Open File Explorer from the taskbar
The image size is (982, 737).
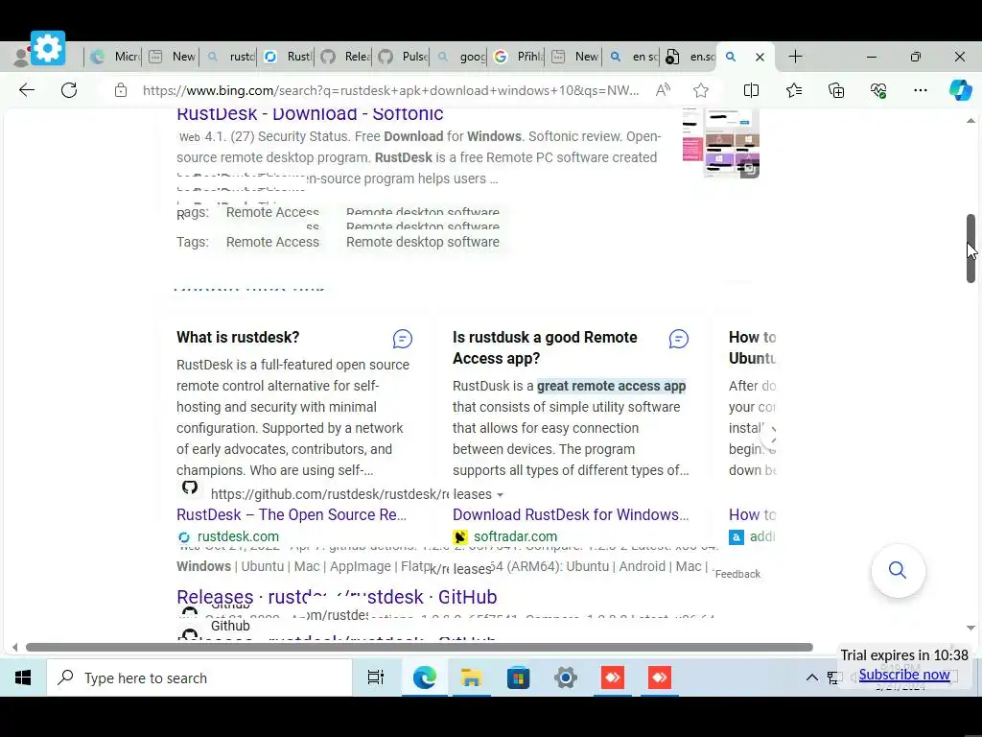click(471, 678)
